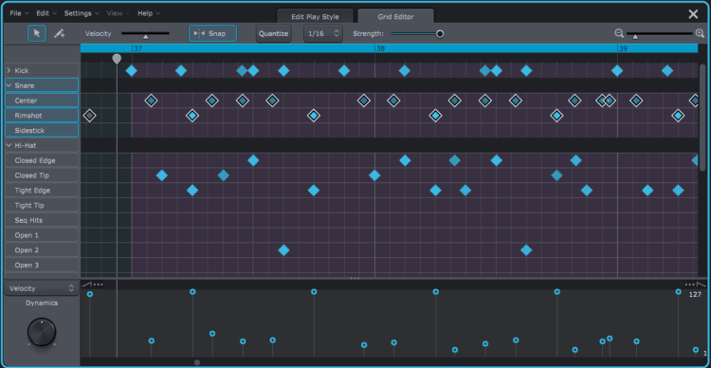Screen dimensions: 711x368
Task: Click the playhead marker handle
Action: coord(117,59)
